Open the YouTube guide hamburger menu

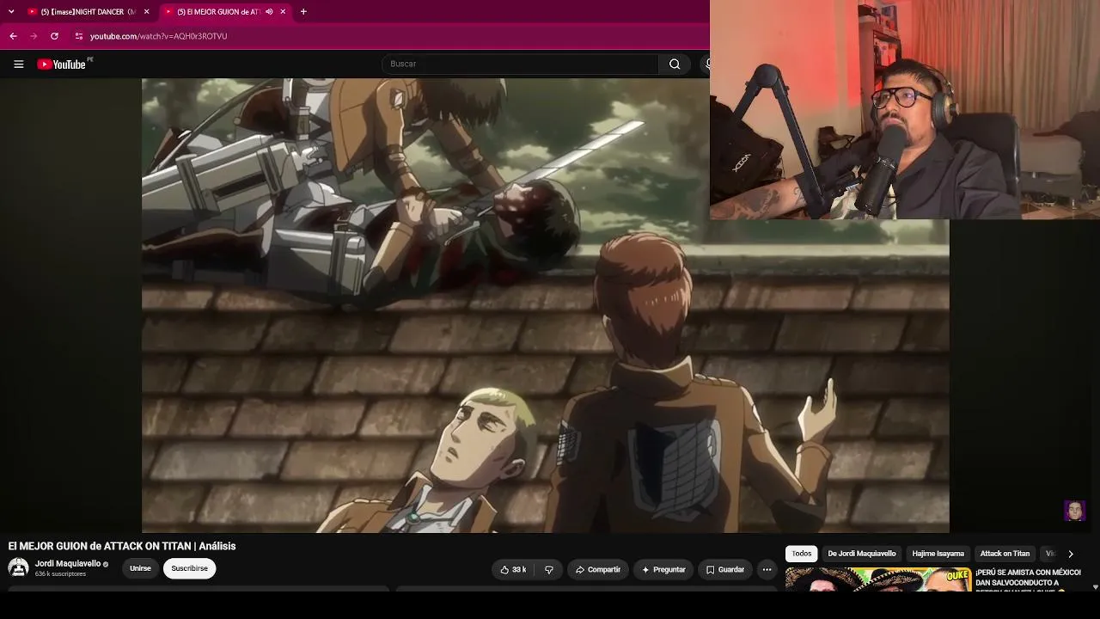pos(18,64)
